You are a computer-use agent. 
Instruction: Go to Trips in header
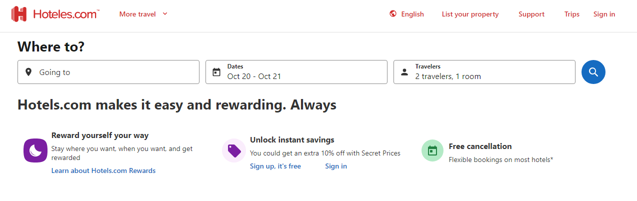[x=571, y=14]
